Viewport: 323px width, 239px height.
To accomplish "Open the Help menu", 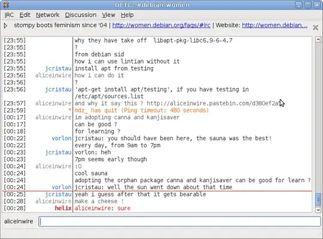I will click(x=127, y=15).
